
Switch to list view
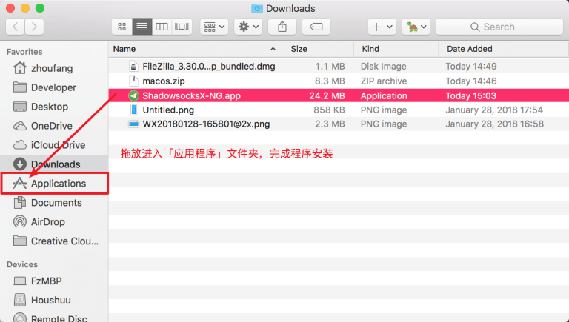tap(142, 27)
